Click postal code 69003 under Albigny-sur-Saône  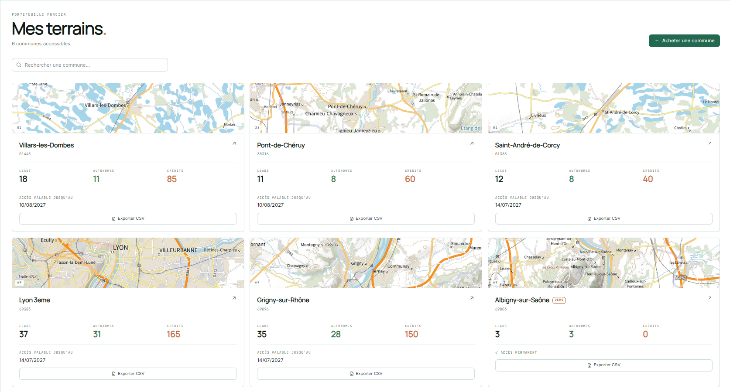[501, 309]
